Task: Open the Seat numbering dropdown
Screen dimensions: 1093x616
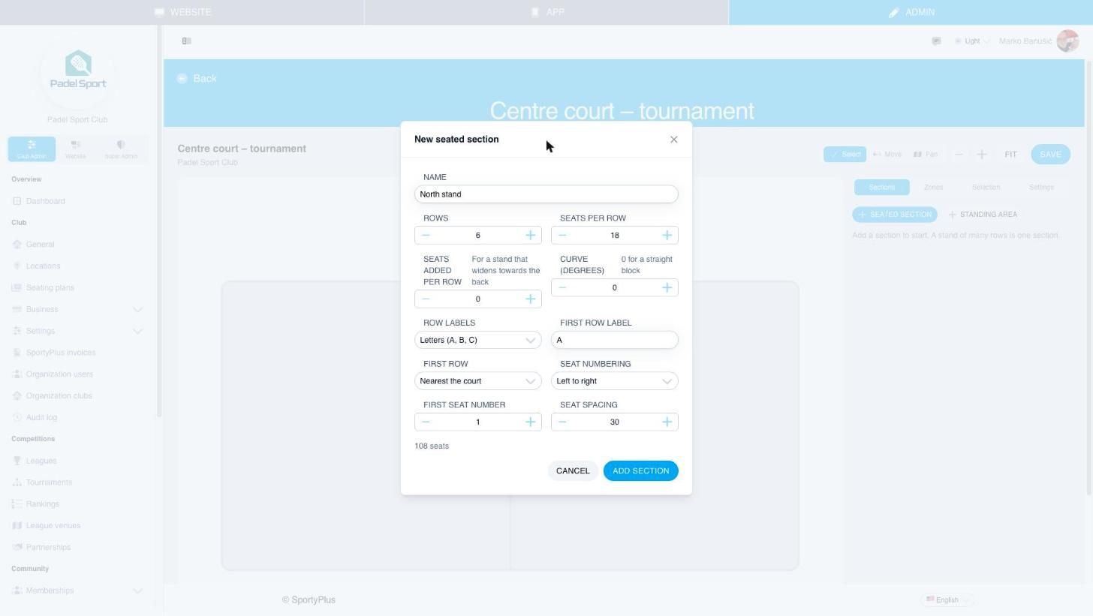Action: 614,381
